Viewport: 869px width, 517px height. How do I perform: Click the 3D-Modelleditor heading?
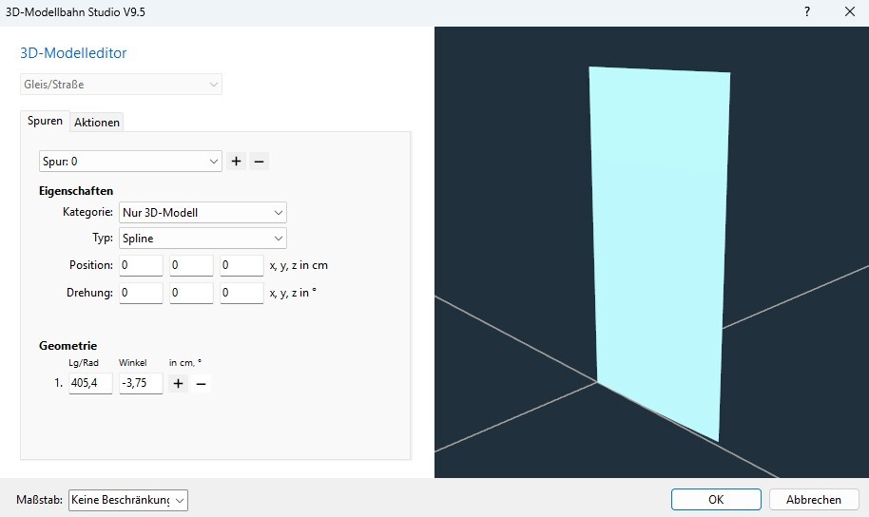point(73,53)
